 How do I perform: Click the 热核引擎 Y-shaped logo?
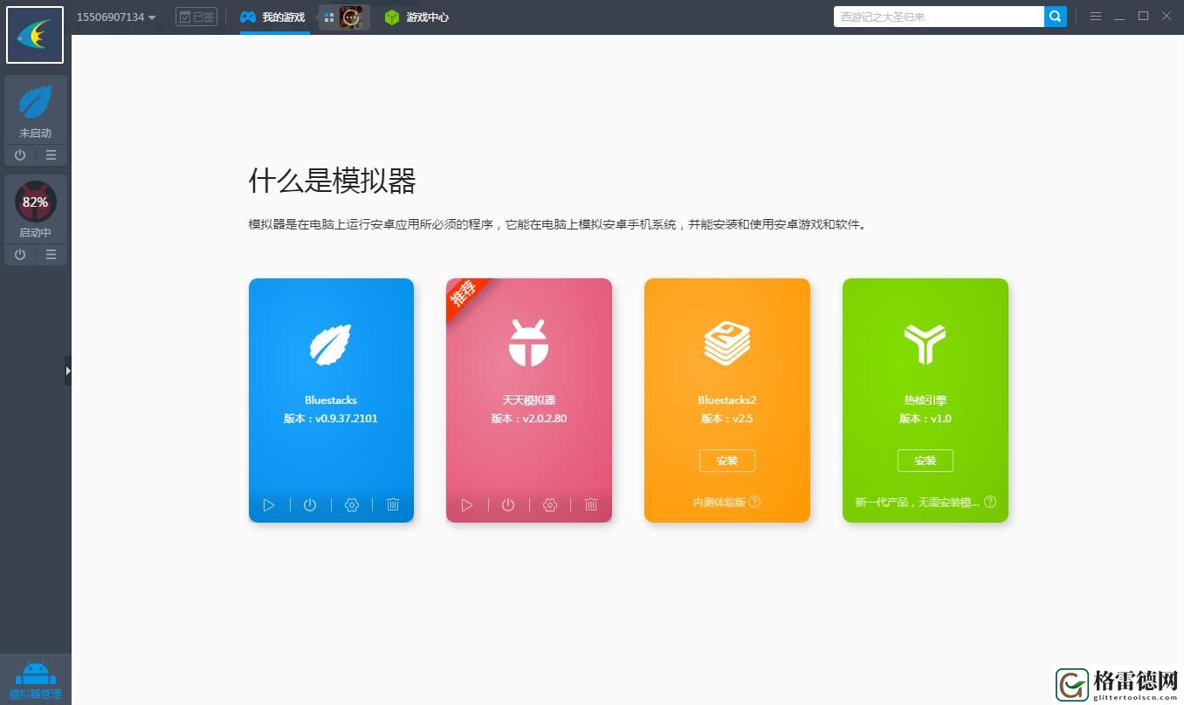pyautogui.click(x=926, y=344)
